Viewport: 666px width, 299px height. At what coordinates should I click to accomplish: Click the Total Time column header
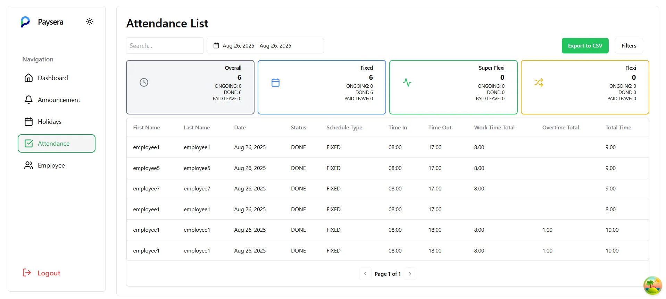pyautogui.click(x=618, y=128)
